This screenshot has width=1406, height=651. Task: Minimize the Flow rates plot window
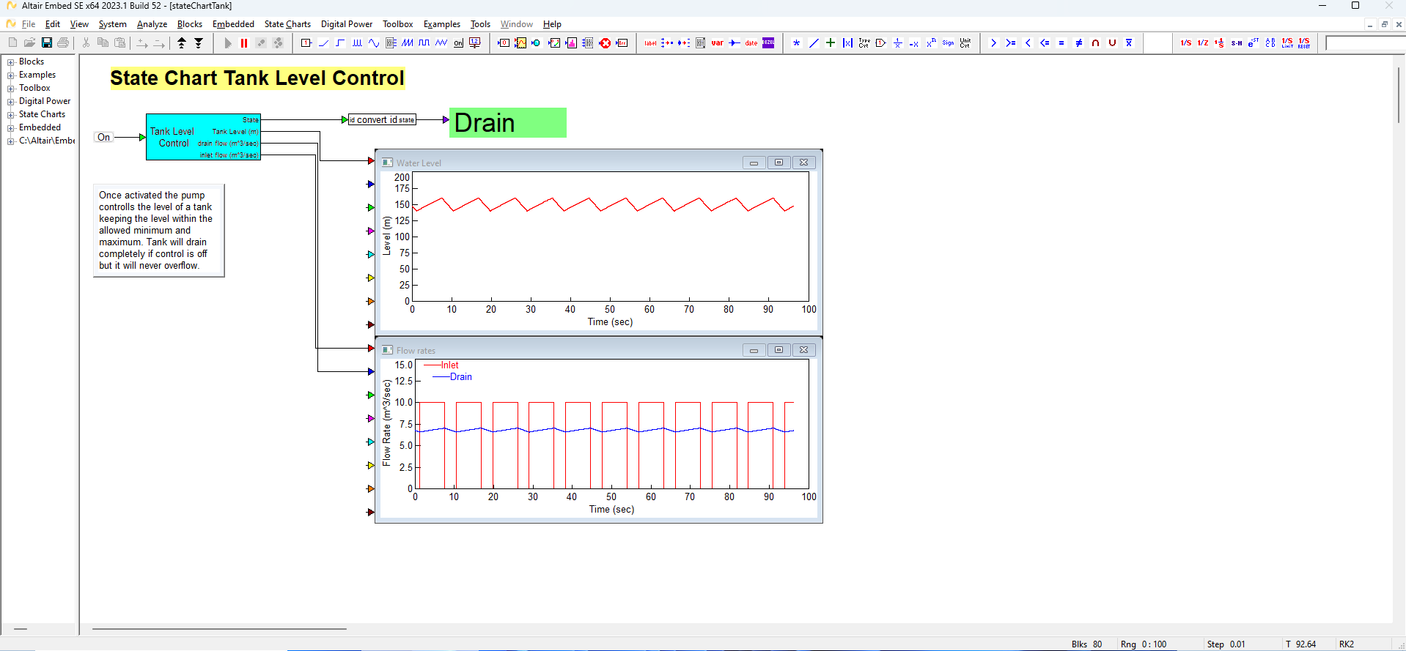click(754, 350)
